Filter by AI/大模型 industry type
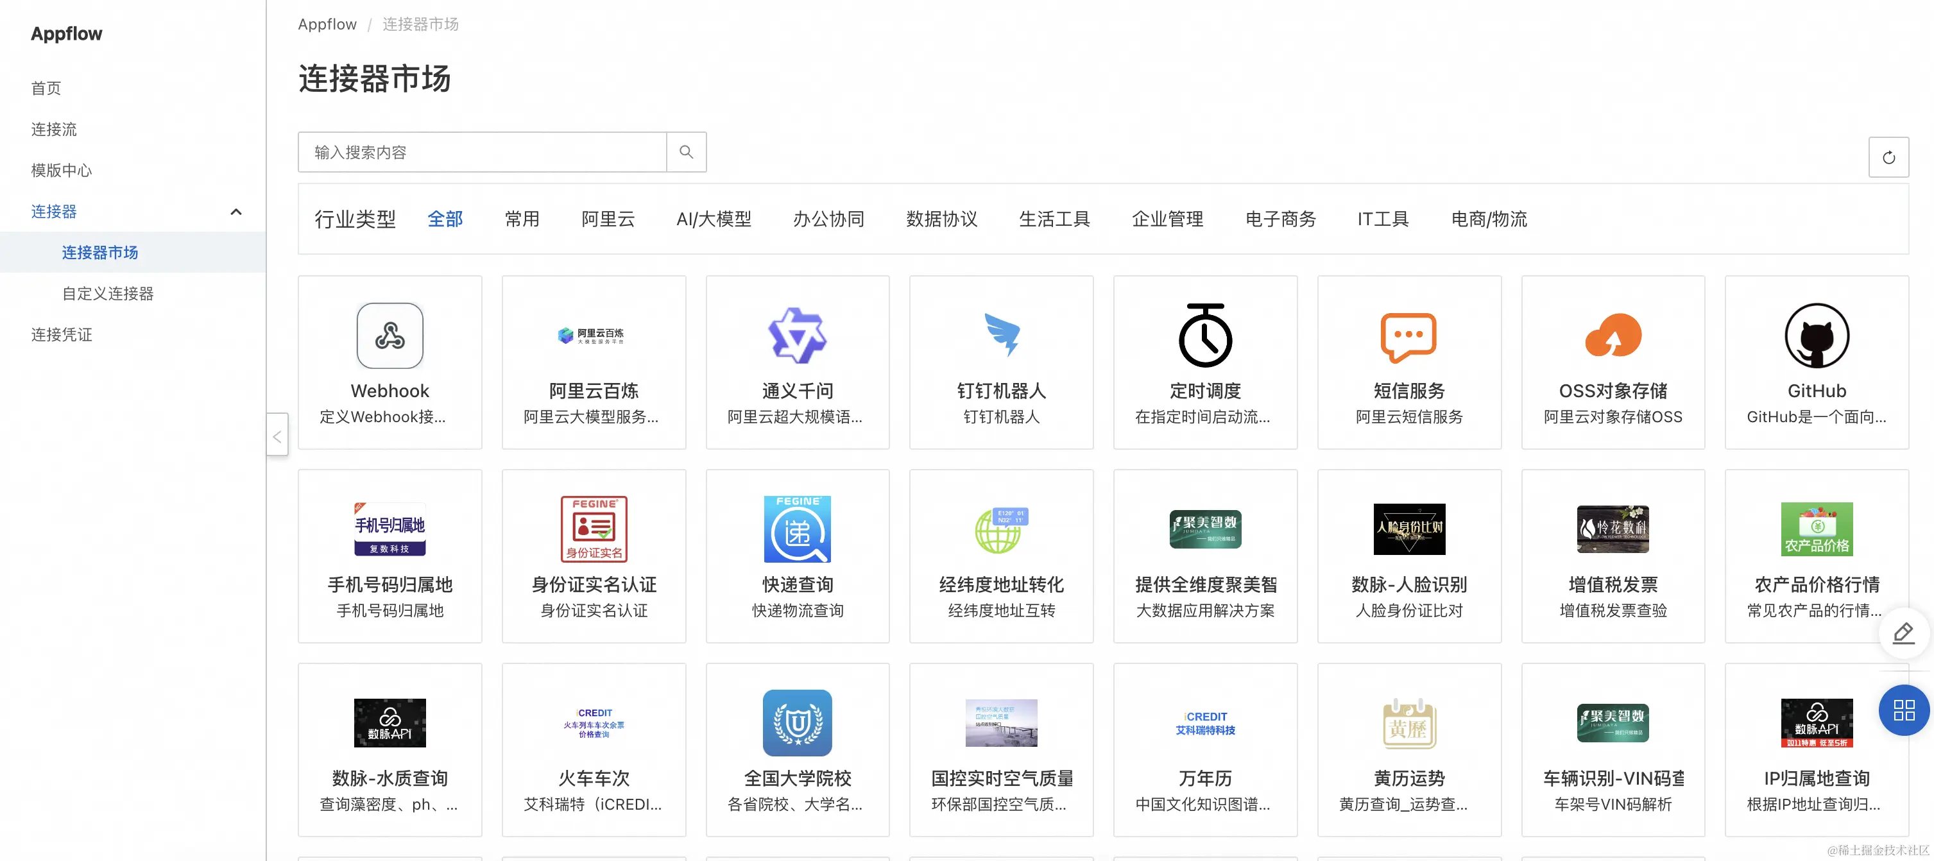The height and width of the screenshot is (861, 1934). 714,219
